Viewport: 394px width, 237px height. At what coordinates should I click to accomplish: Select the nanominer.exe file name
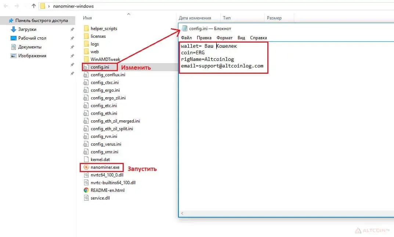pos(105,167)
